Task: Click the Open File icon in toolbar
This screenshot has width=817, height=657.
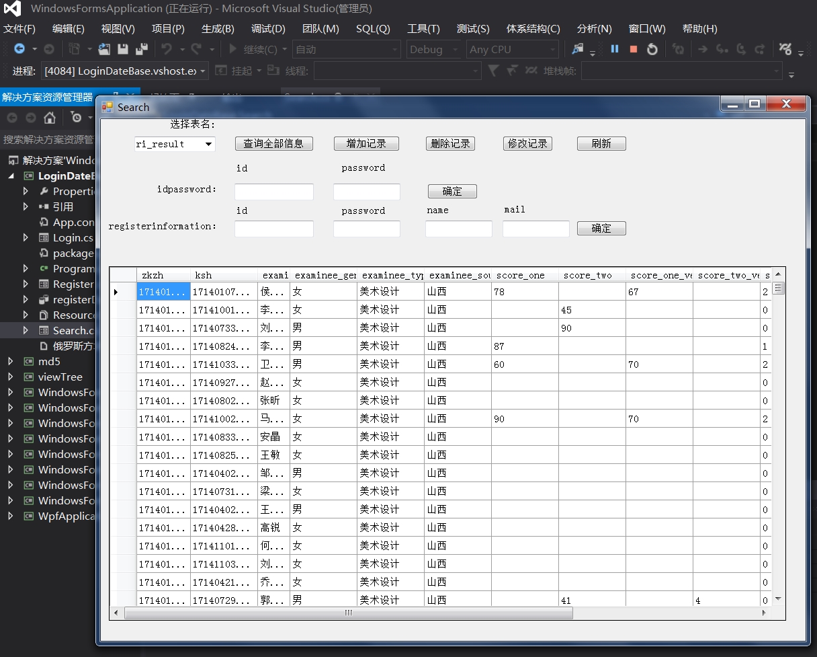Action: tap(104, 49)
